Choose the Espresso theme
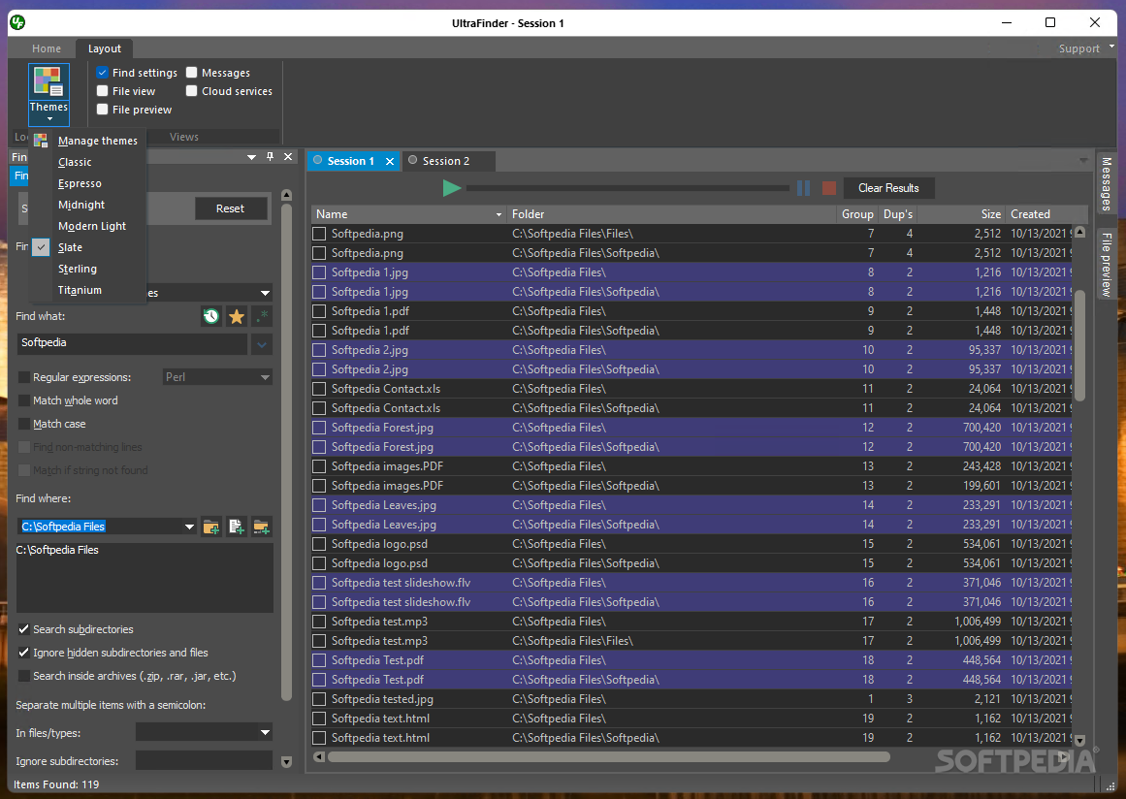 [80, 184]
